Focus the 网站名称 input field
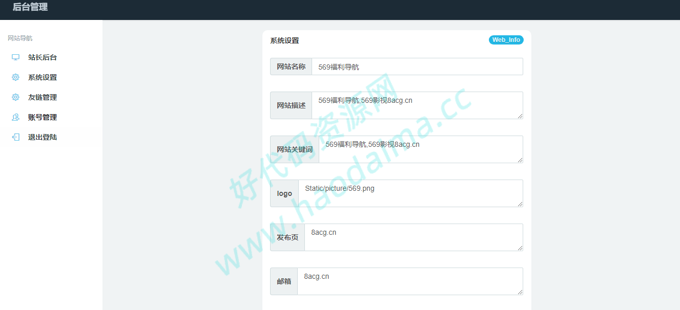This screenshot has width=680, height=310. [417, 67]
